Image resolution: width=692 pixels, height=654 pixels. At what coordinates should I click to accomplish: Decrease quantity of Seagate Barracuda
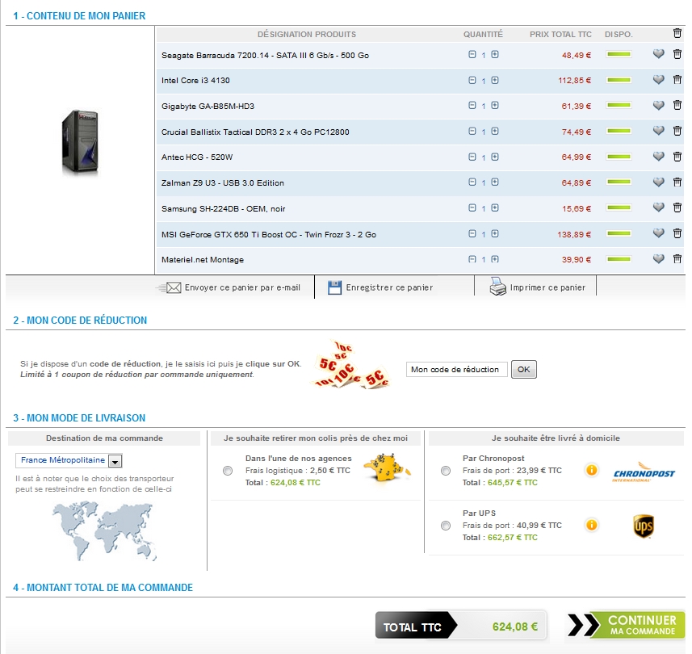coord(472,54)
